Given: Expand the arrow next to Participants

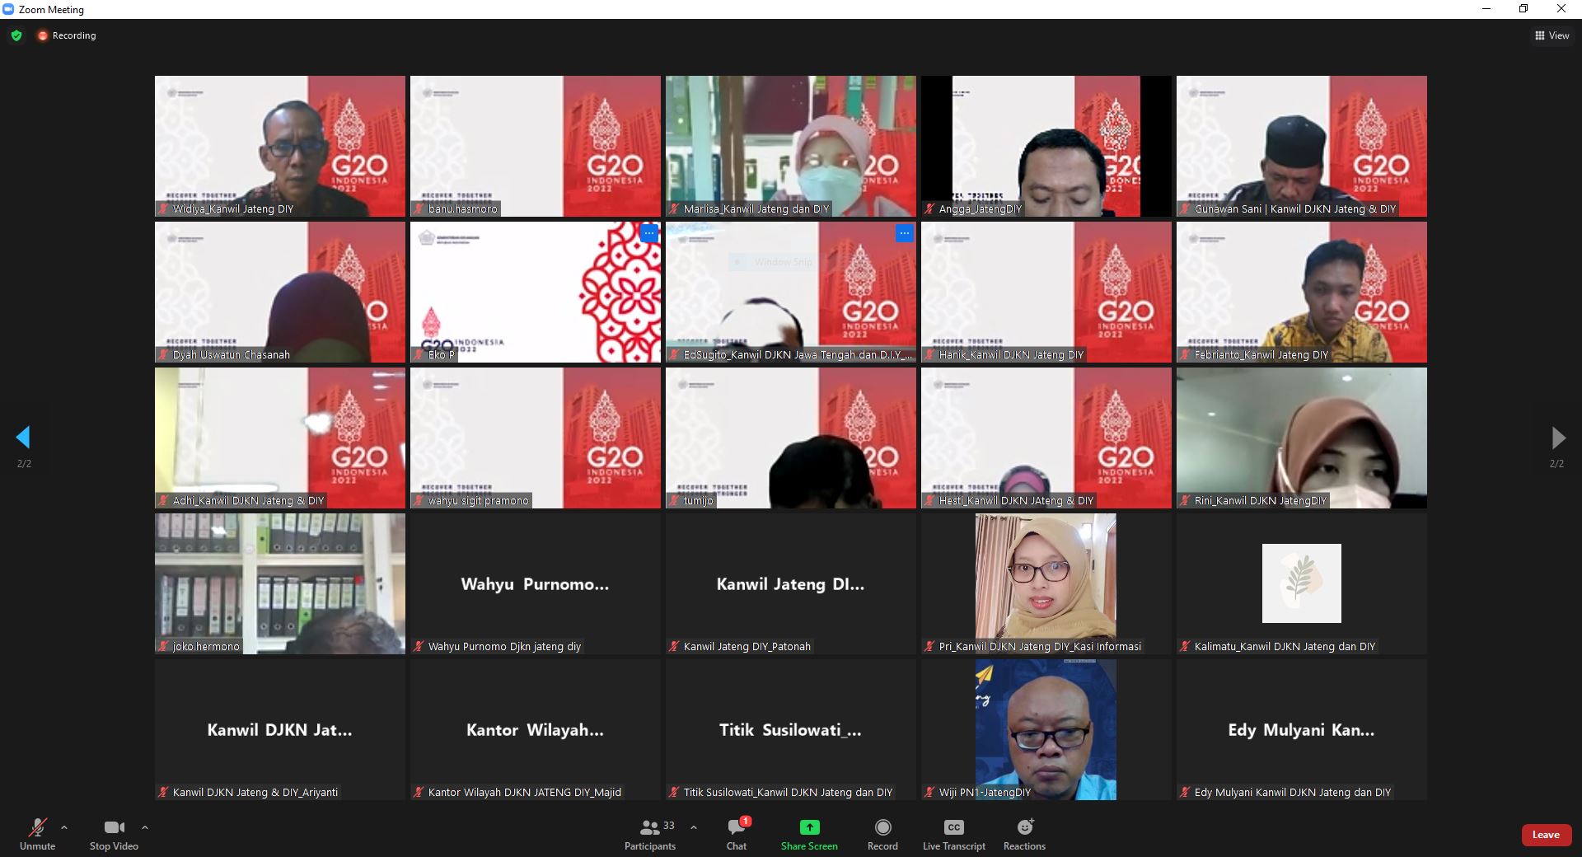Looking at the screenshot, I should tap(694, 827).
